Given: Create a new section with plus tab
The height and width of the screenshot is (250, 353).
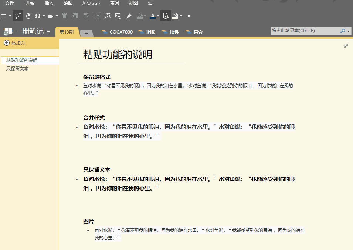Looking at the screenshot, I should click(86, 33).
